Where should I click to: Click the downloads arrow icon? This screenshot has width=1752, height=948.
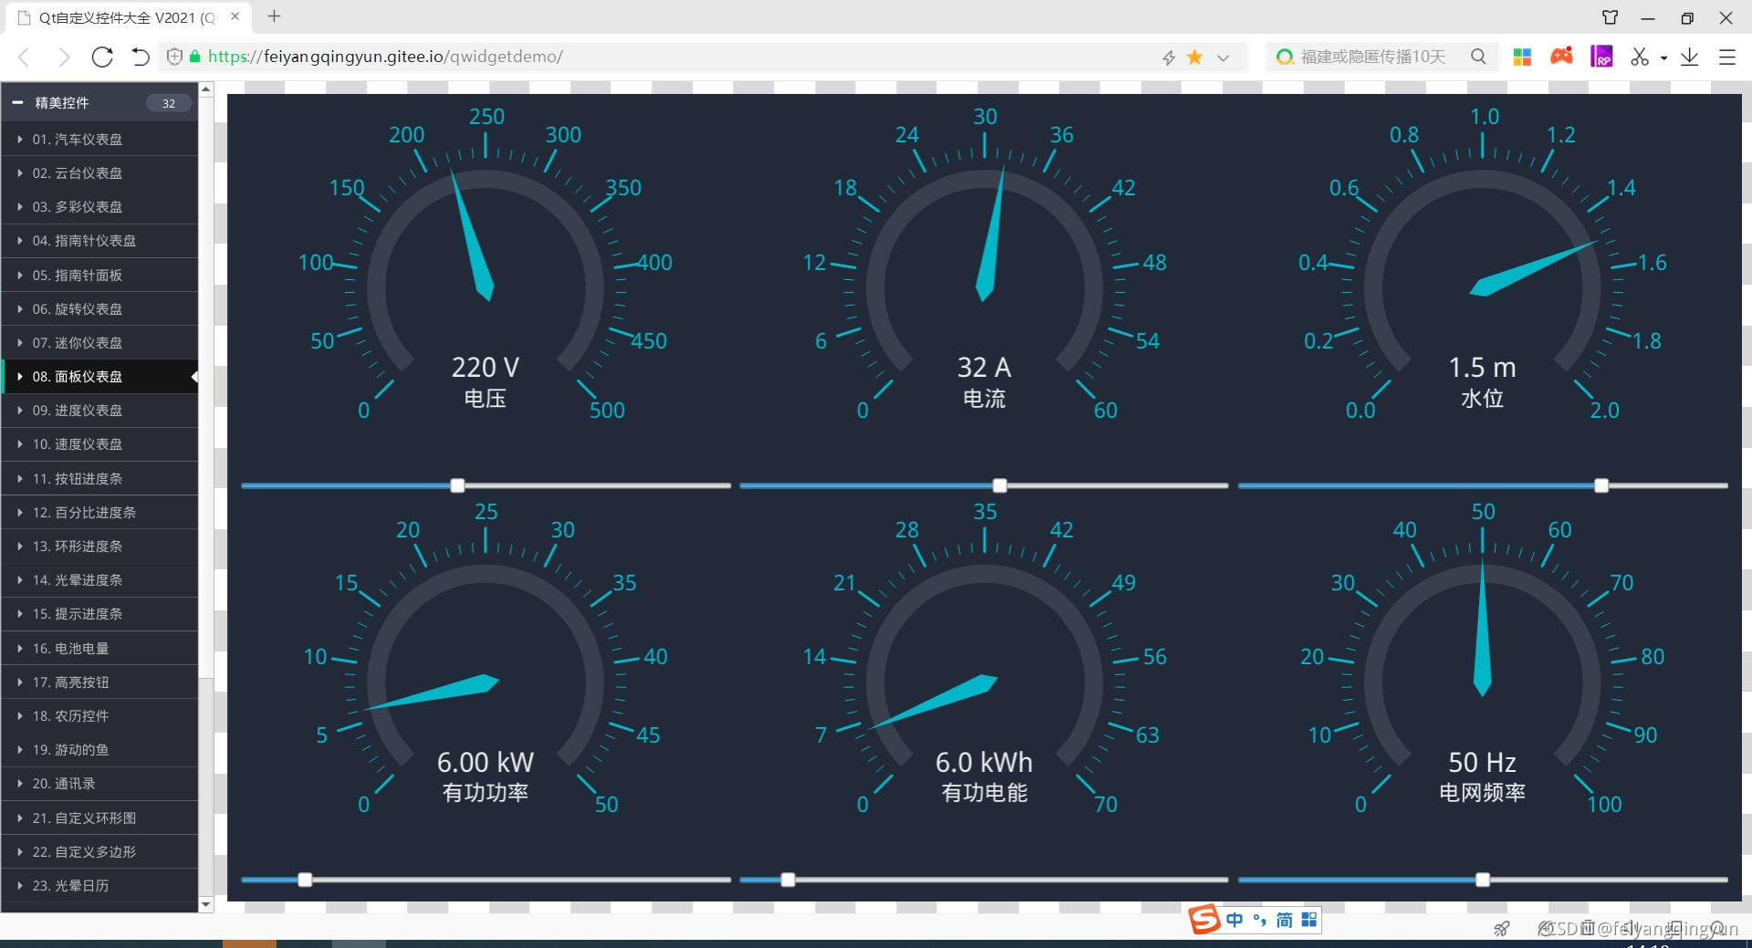click(x=1690, y=57)
